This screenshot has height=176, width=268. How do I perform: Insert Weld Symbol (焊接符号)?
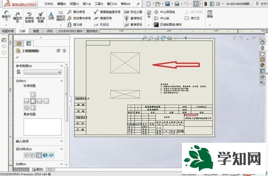[x=103, y=18]
